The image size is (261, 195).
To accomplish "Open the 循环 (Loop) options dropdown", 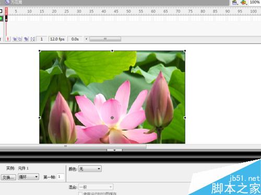I will pos(29,177).
